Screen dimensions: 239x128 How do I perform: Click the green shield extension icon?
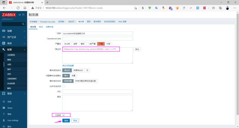tap(150, 8)
